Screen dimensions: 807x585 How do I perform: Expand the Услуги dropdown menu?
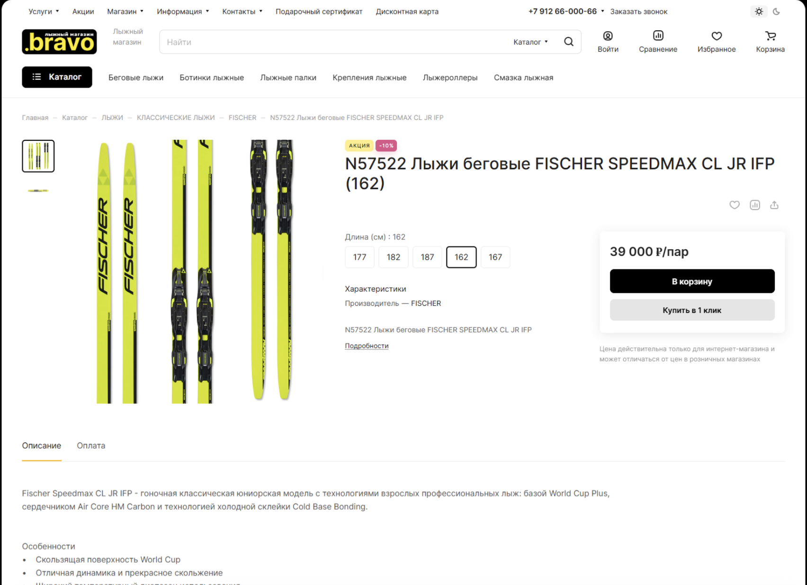click(44, 11)
